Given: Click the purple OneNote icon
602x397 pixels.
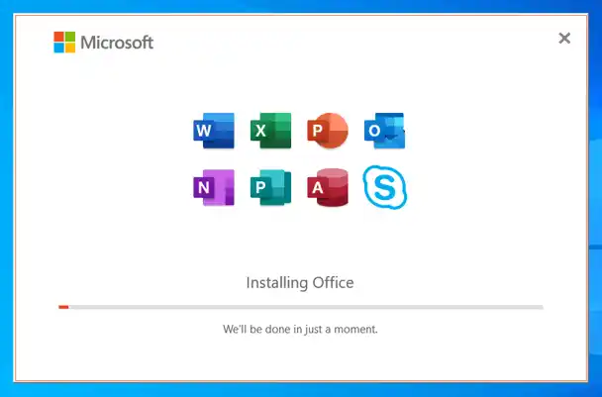Looking at the screenshot, I should (214, 187).
